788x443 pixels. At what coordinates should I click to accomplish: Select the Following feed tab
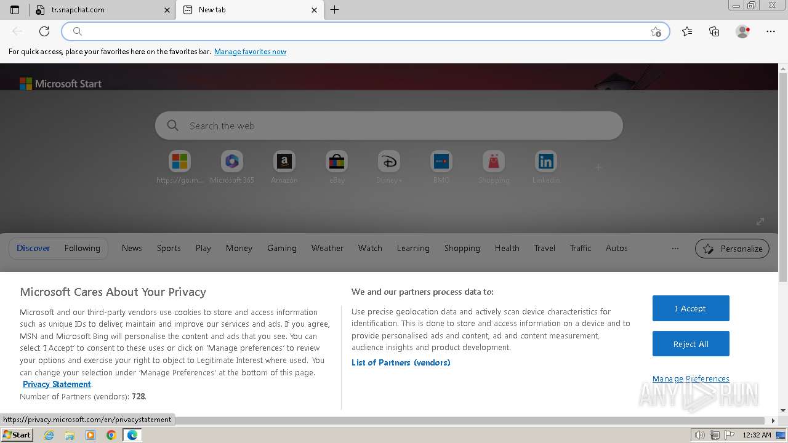point(82,248)
